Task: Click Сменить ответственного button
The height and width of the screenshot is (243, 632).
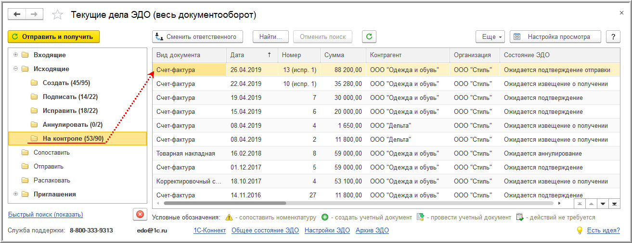Action: (x=197, y=36)
